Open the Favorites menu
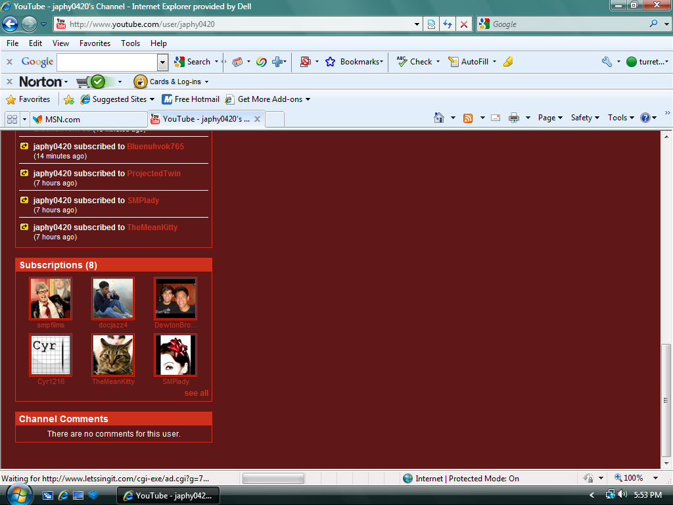The height and width of the screenshot is (505, 673). [x=95, y=43]
